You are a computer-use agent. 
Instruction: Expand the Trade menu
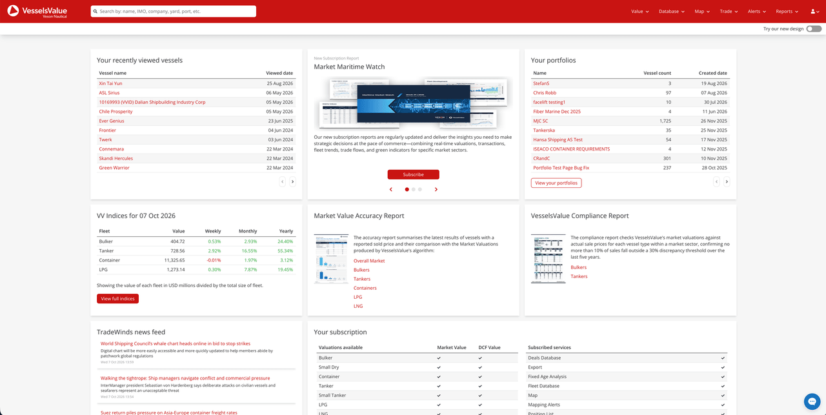pos(729,11)
